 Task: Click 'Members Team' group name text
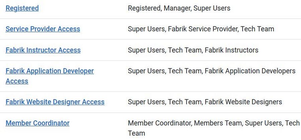point(218,123)
